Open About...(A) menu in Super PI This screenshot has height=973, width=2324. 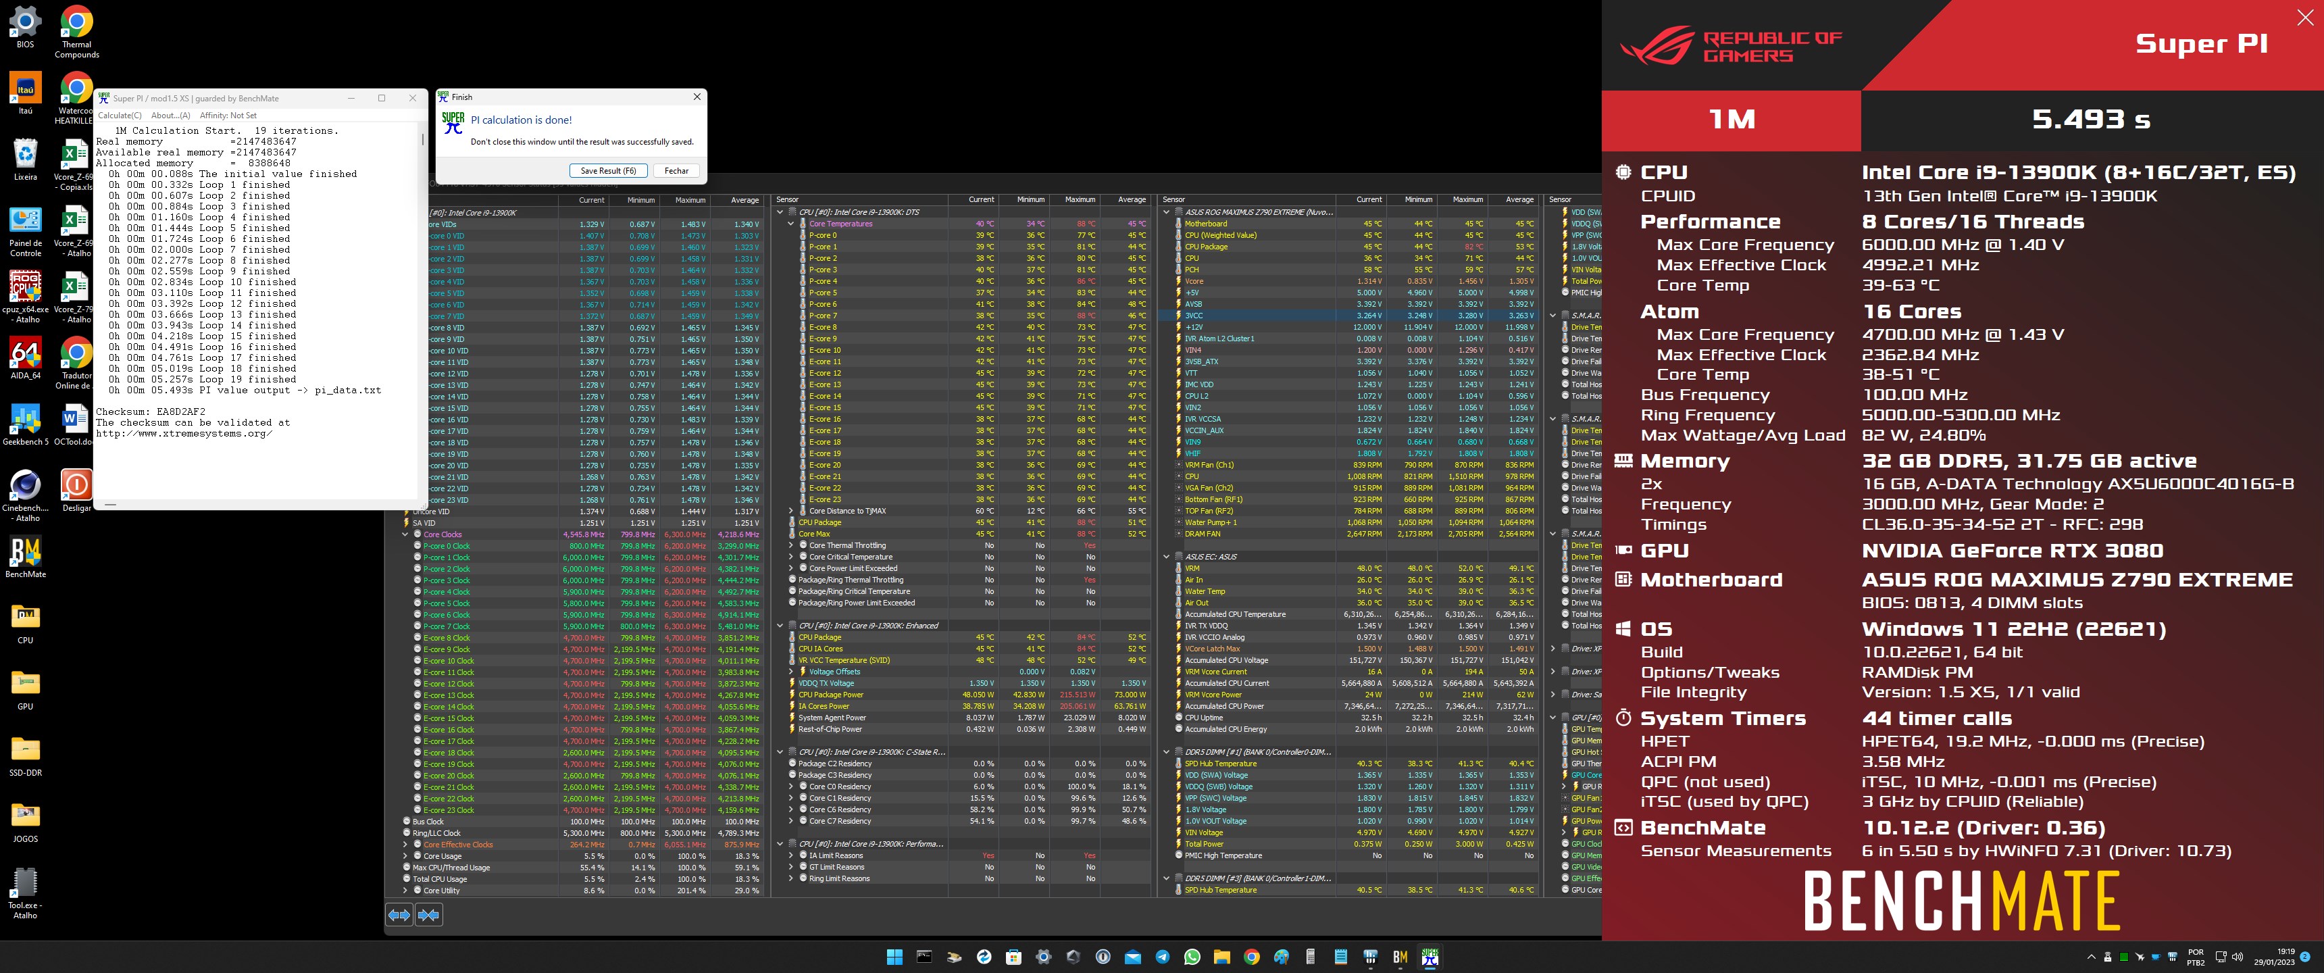coord(170,116)
